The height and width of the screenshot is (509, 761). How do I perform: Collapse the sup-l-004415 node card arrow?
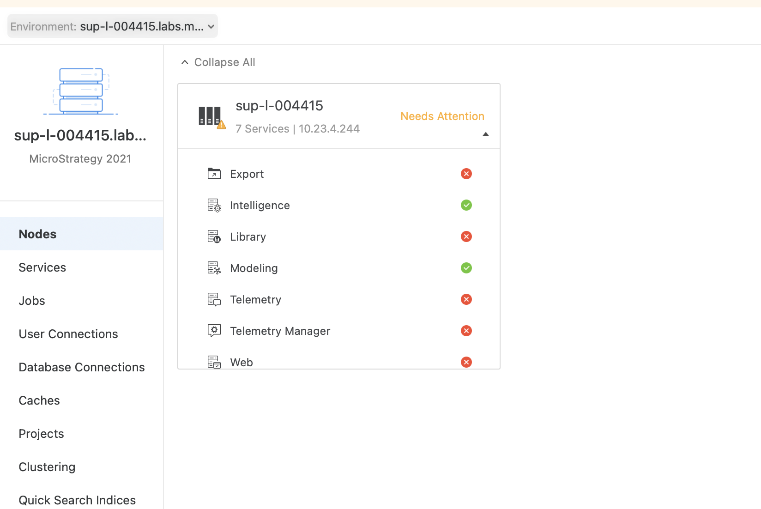pos(485,134)
